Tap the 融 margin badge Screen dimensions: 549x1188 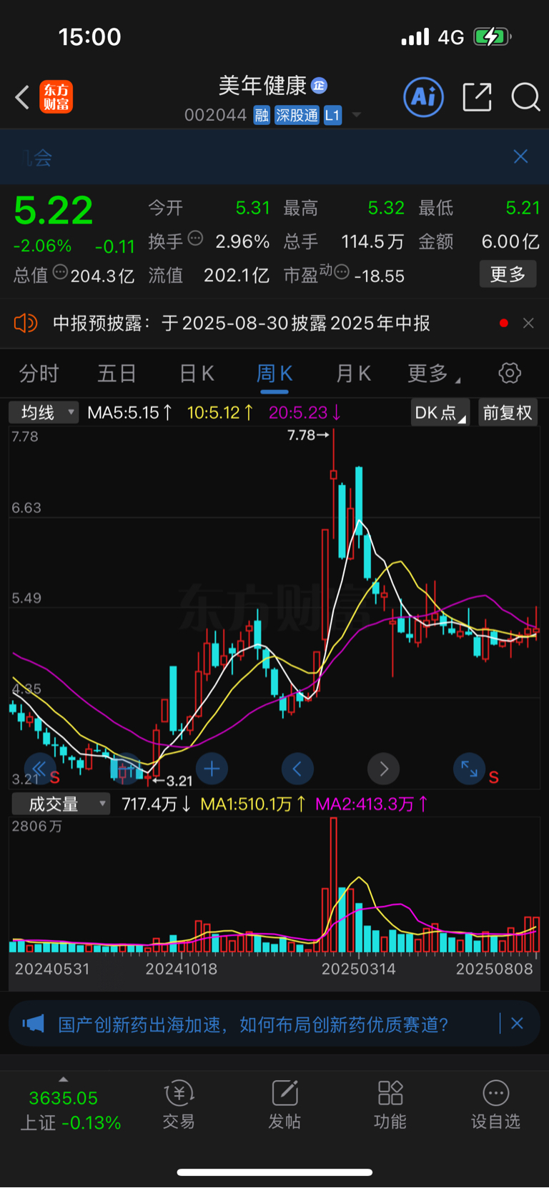[262, 115]
